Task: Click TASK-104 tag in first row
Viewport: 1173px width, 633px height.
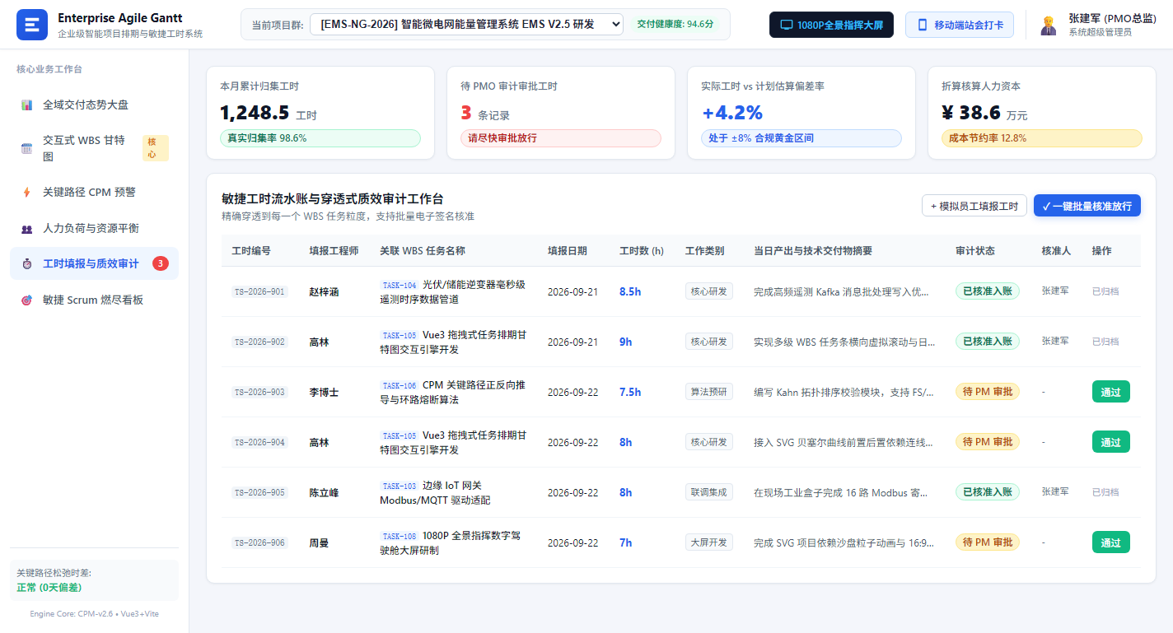Action: 400,285
